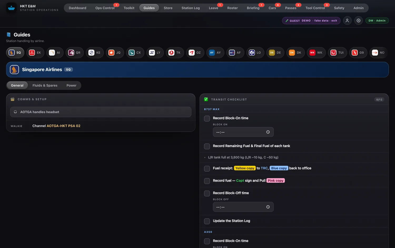
Task: Navigate to the Safety page
Action: (339, 8)
